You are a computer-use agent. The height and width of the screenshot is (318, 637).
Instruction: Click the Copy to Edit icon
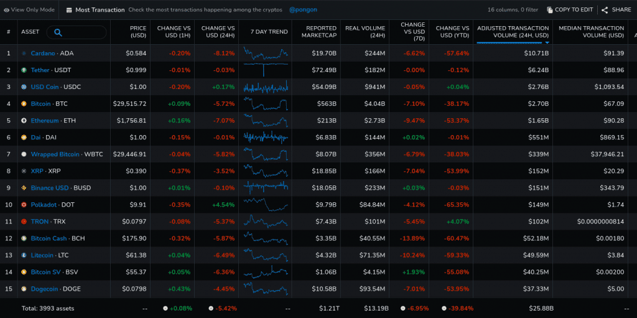click(x=550, y=10)
